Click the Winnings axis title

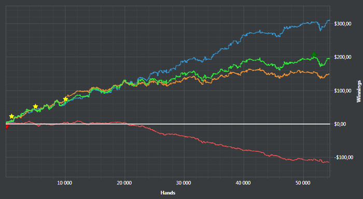pos(359,91)
